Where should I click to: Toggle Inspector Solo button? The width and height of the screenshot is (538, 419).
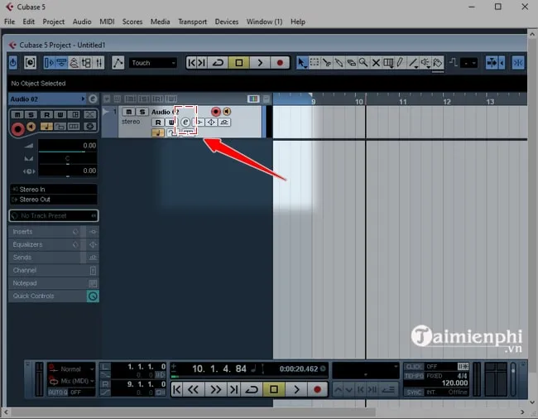tap(31, 114)
